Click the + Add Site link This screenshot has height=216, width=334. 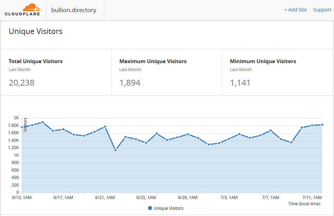point(295,10)
